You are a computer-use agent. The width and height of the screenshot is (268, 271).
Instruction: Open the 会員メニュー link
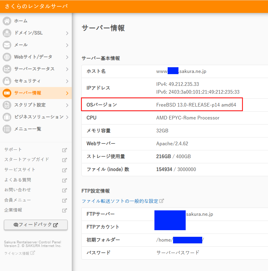pyautogui.click(x=17, y=200)
